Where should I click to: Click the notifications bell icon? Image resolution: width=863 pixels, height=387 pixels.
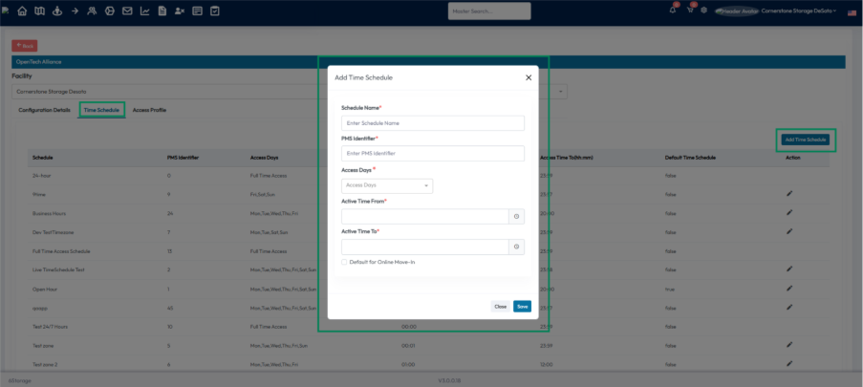click(x=673, y=11)
